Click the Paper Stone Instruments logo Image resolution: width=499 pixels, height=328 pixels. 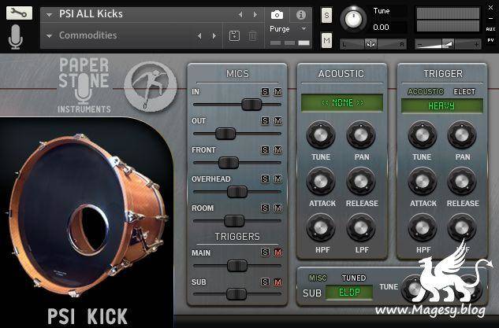click(x=84, y=85)
